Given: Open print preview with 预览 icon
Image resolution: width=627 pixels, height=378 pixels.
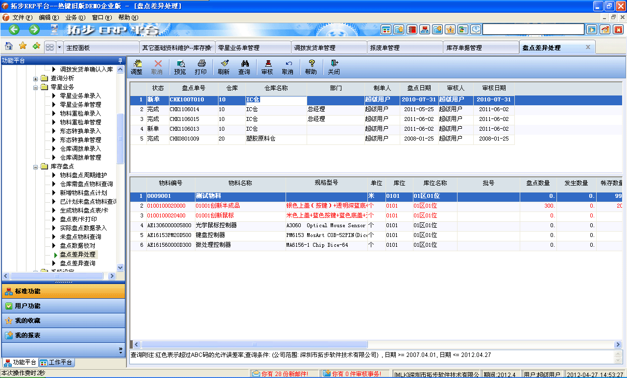Looking at the screenshot, I should point(181,67).
